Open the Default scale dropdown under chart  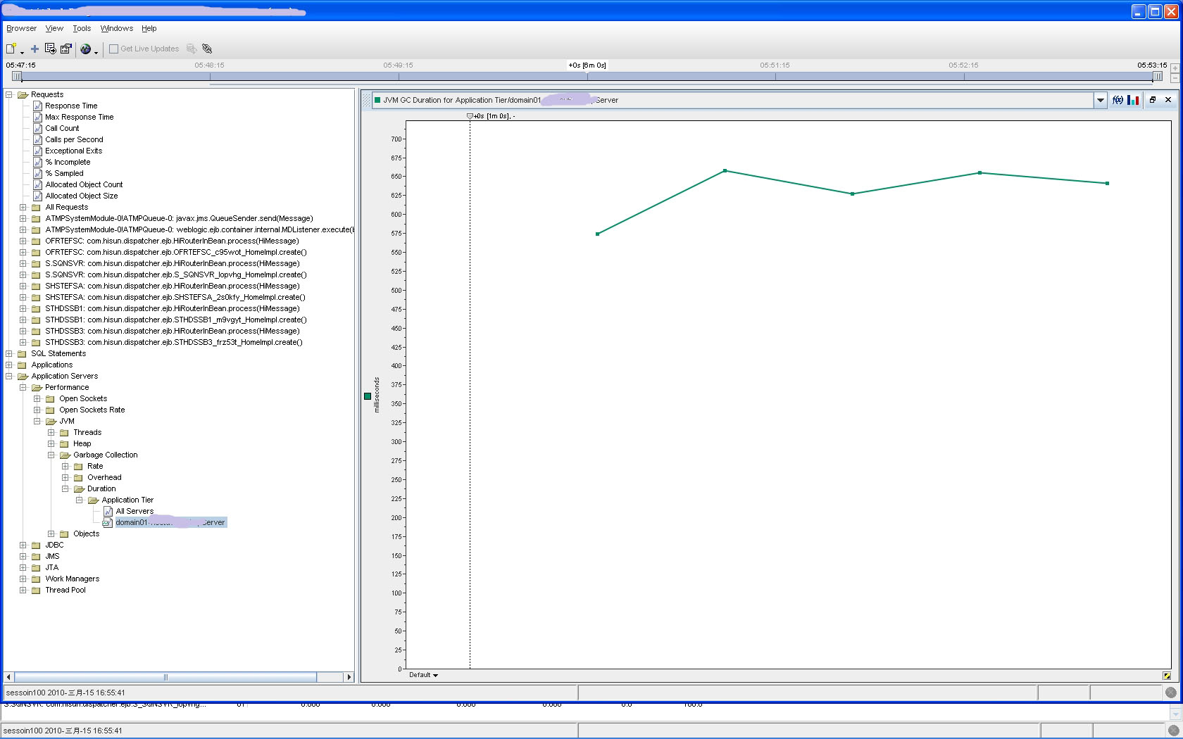(424, 675)
